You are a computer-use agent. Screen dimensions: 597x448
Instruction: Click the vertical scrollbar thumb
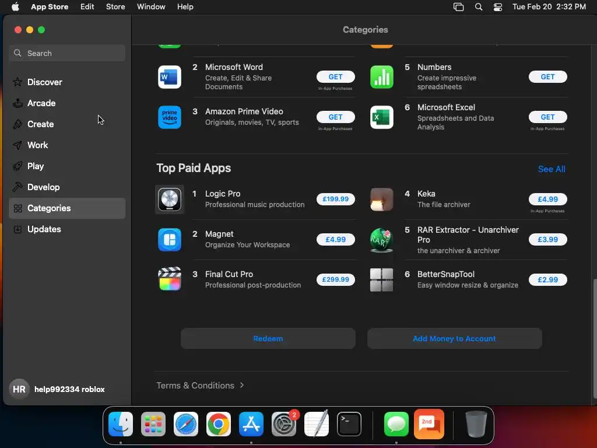[x=594, y=339]
